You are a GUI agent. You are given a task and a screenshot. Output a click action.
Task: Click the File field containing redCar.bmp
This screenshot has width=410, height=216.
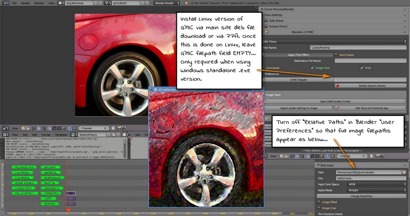pos(371,178)
